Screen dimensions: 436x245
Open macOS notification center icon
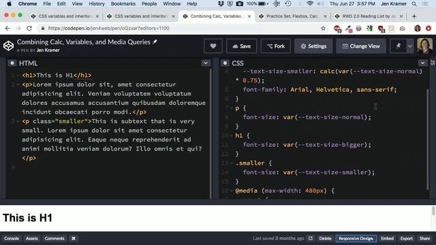425,4
